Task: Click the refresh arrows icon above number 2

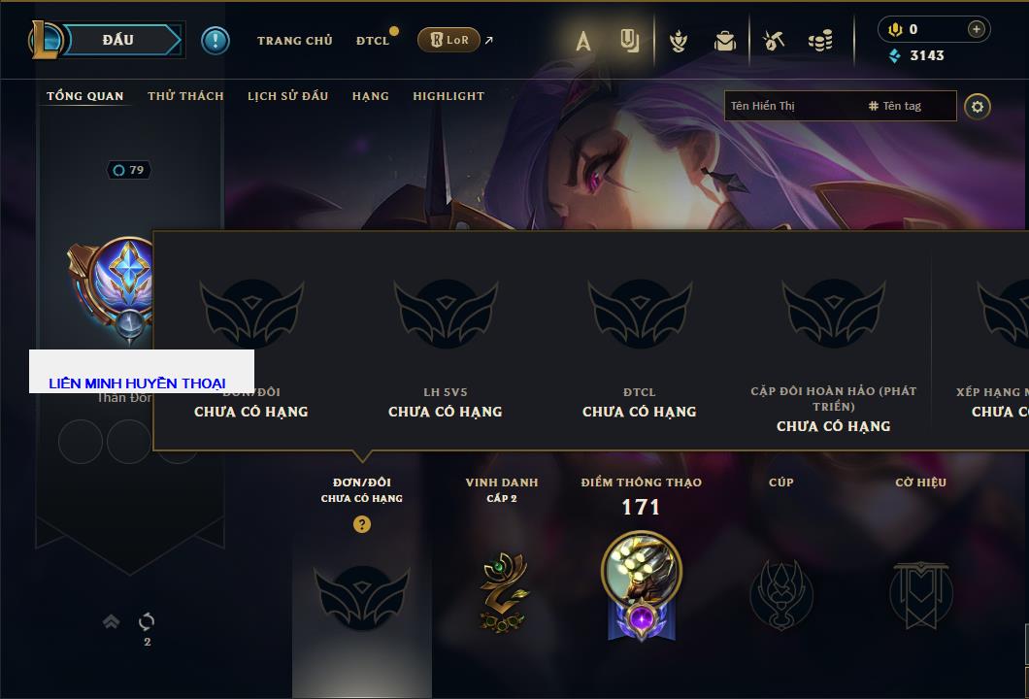Action: (147, 621)
